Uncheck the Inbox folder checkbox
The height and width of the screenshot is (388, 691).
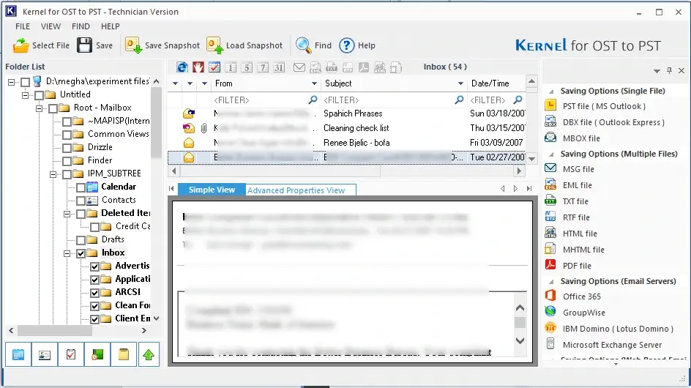point(81,253)
